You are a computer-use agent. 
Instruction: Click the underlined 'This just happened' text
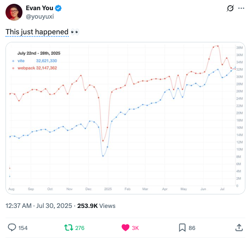37,32
